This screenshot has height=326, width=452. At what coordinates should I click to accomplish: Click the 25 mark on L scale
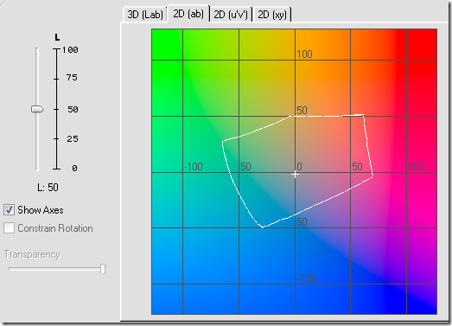click(73, 139)
